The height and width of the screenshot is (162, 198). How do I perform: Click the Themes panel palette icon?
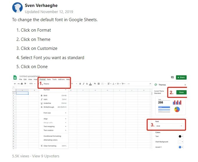[x=156, y=85]
